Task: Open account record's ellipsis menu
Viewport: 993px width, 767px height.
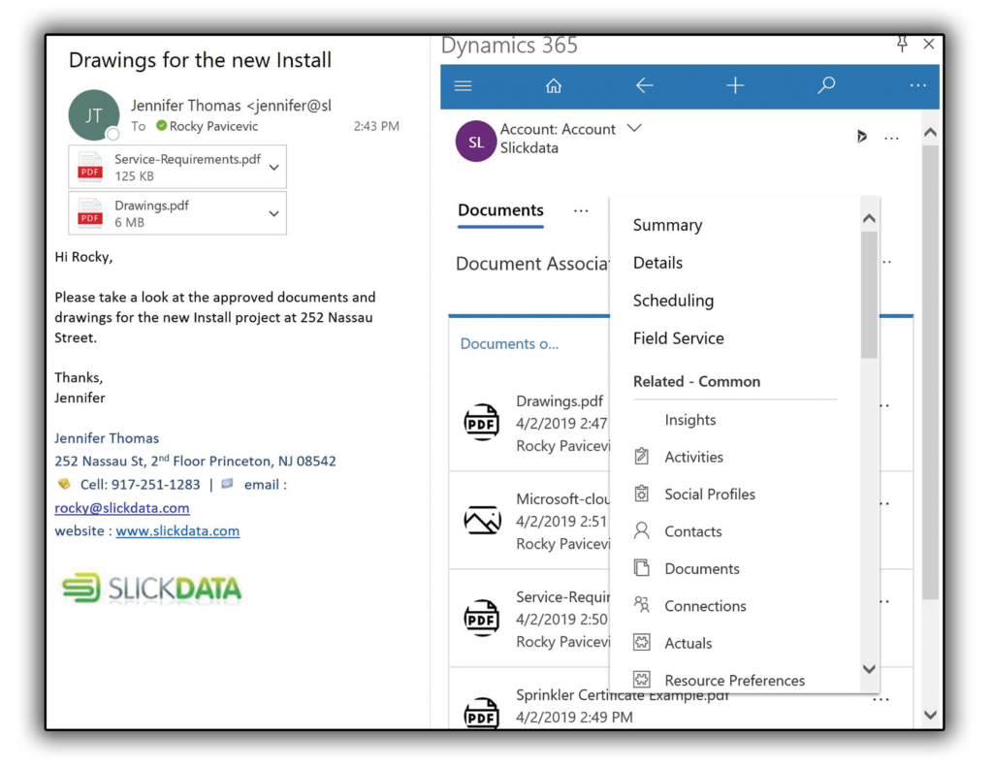Action: [x=891, y=138]
